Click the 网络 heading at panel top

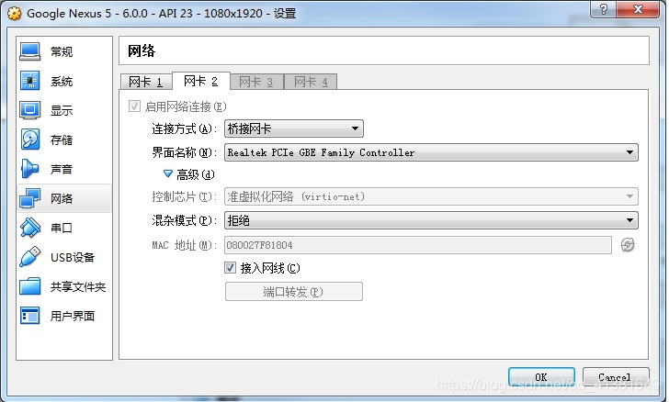tap(142, 50)
